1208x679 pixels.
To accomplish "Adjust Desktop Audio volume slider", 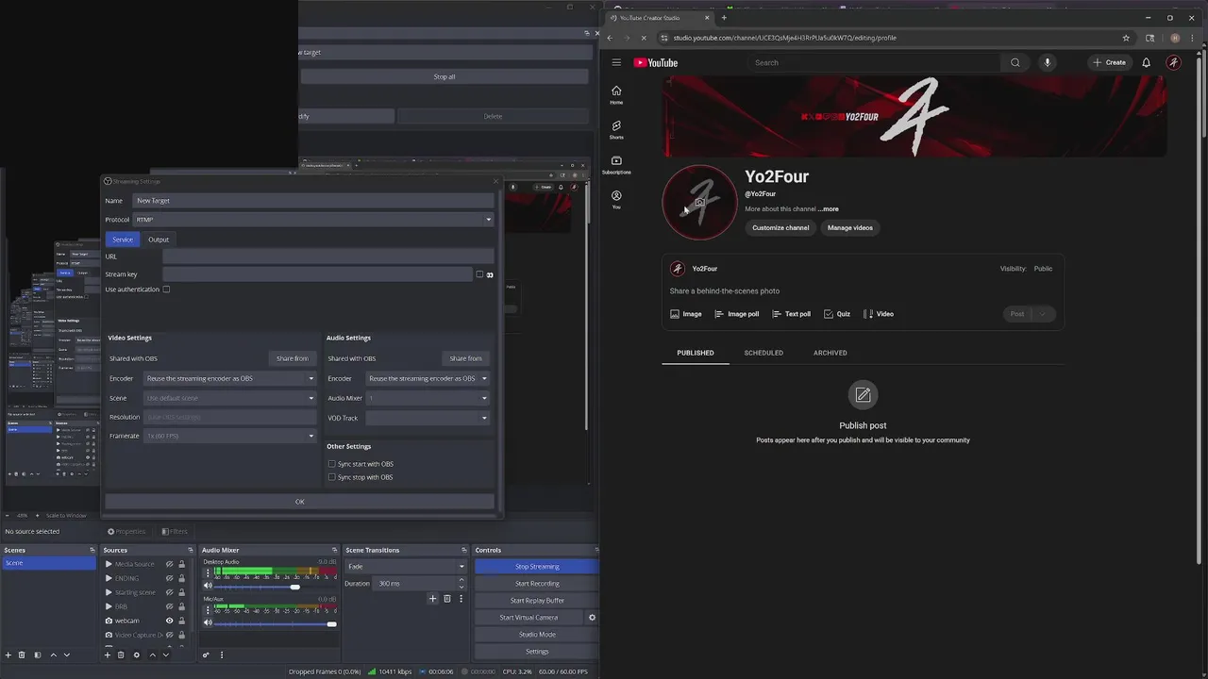I will (x=294, y=587).
